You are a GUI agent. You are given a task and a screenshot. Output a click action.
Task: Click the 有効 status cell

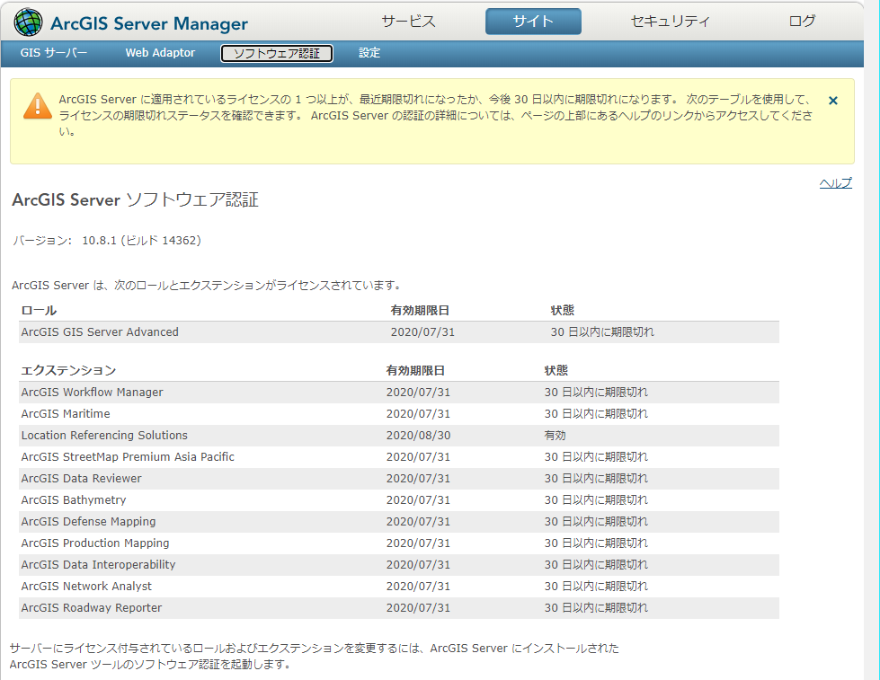click(555, 436)
